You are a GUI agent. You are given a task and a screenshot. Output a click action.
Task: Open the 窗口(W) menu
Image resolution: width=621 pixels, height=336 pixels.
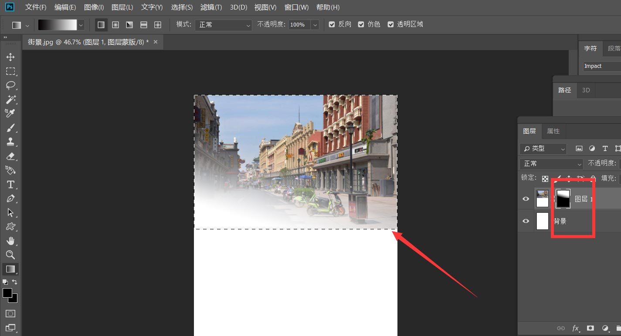(x=296, y=7)
